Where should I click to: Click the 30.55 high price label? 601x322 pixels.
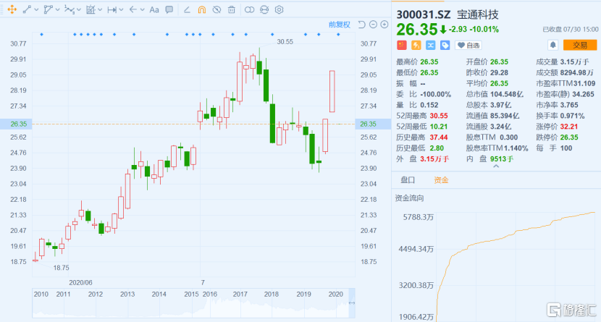pyautogui.click(x=285, y=42)
